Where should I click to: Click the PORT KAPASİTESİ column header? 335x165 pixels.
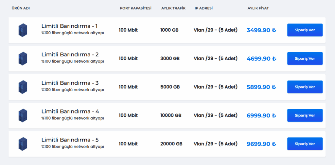135,8
